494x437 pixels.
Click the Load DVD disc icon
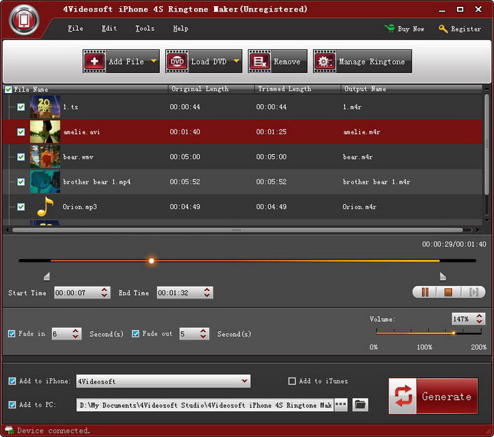[177, 62]
